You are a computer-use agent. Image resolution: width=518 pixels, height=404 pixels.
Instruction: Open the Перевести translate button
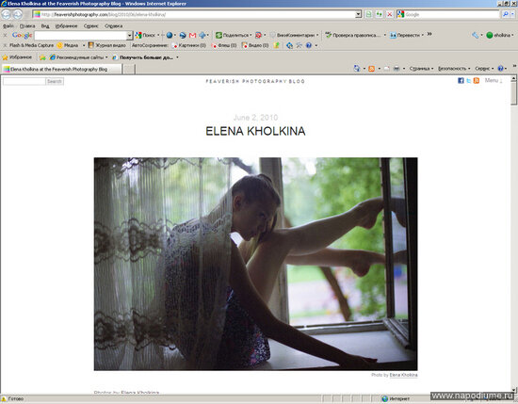click(405, 35)
